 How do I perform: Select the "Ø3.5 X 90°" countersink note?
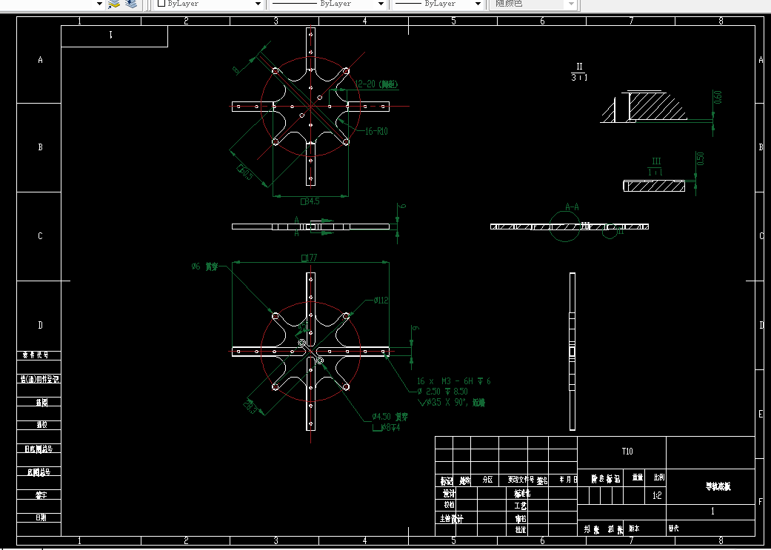(451, 403)
